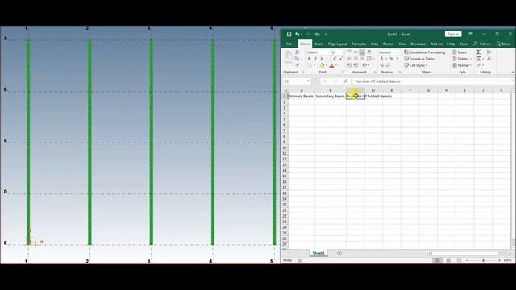Add a new sheet with the plus button

[x=339, y=253]
